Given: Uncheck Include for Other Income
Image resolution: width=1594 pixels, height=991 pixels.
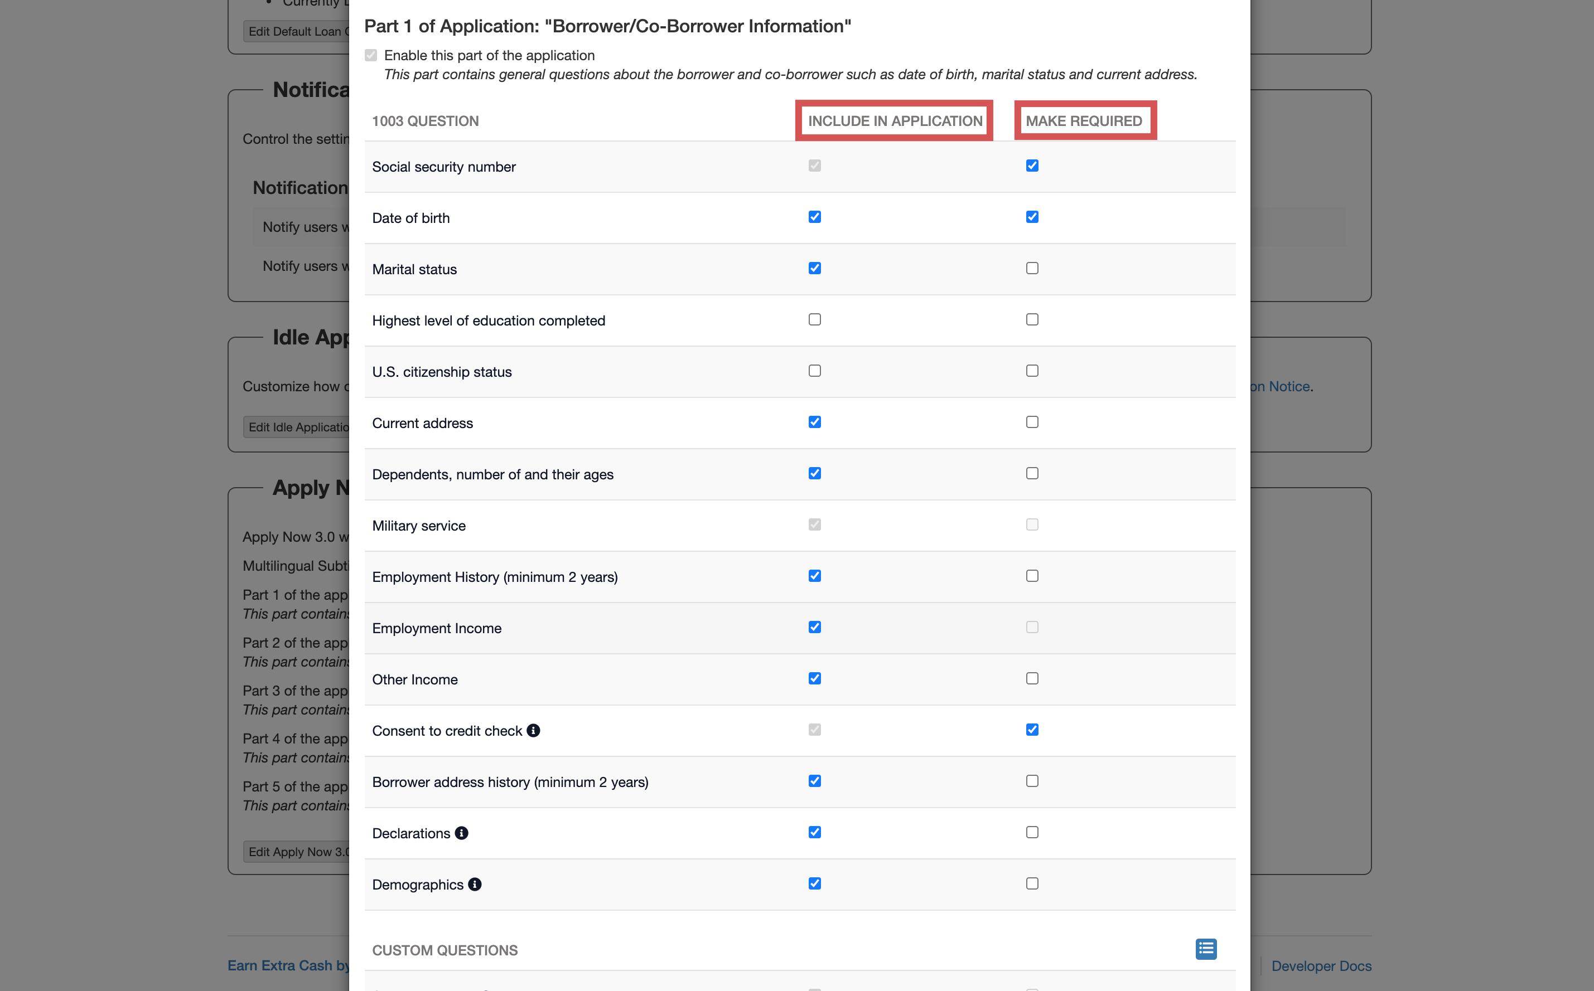Looking at the screenshot, I should coord(814,678).
